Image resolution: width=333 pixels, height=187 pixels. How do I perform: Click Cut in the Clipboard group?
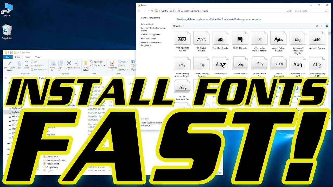(x=34, y=62)
